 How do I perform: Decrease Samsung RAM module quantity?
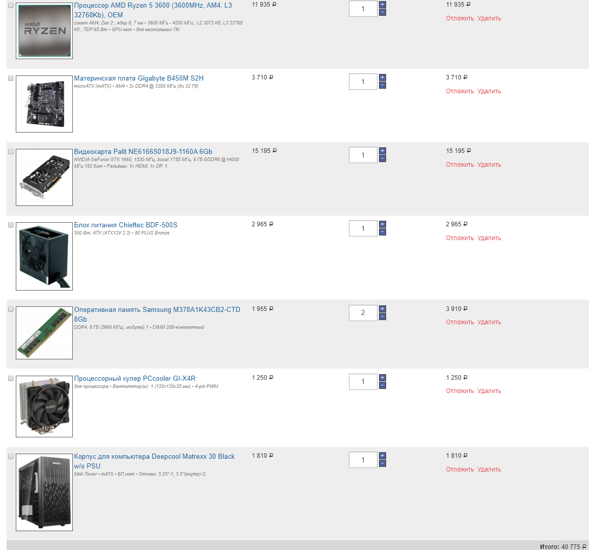pos(383,317)
